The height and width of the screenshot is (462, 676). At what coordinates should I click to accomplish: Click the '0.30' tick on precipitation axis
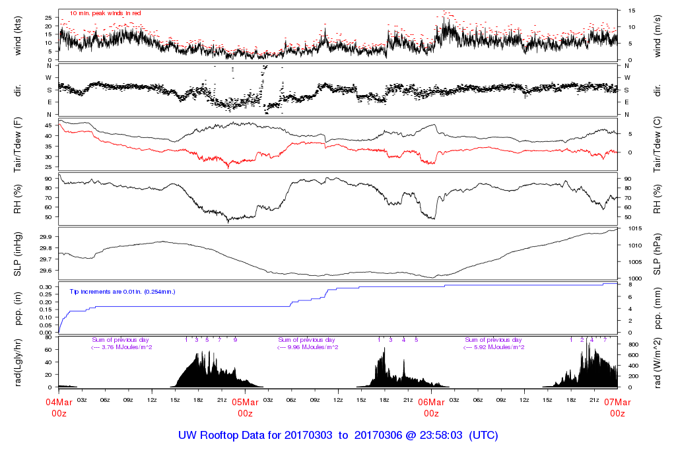[46, 287]
